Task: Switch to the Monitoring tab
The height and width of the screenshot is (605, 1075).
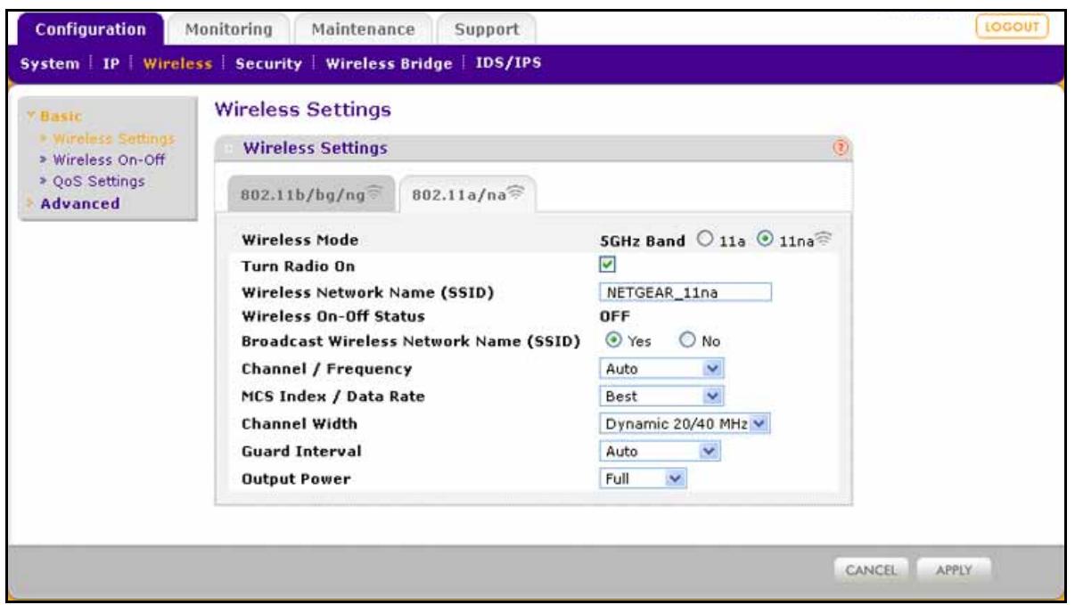Action: click(228, 29)
